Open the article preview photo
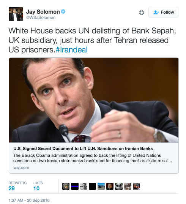 click(x=94, y=100)
